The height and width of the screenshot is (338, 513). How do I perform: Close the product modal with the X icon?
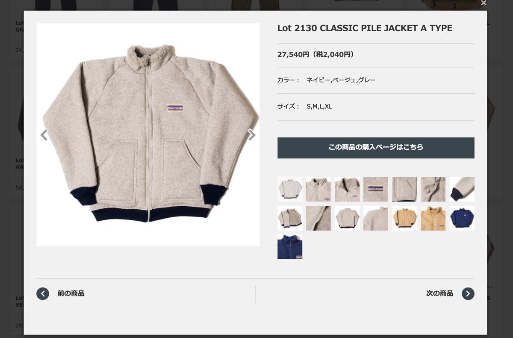coord(483,3)
